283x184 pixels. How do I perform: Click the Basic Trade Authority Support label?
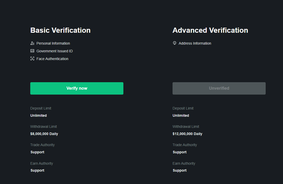pos(37,152)
